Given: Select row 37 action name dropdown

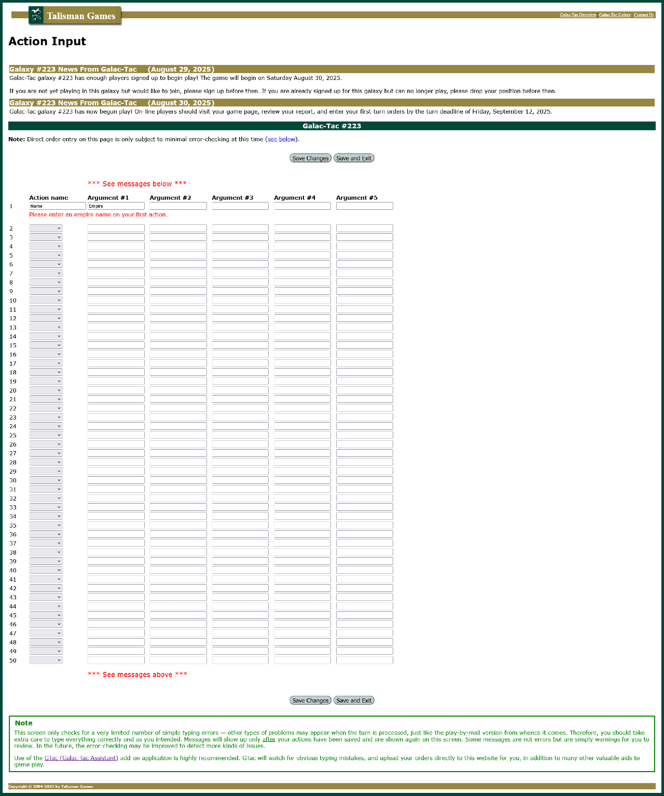Looking at the screenshot, I should 46,543.
